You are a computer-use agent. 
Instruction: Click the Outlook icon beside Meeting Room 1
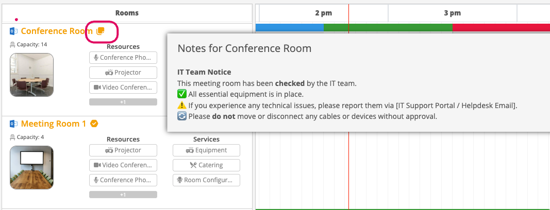pos(14,124)
